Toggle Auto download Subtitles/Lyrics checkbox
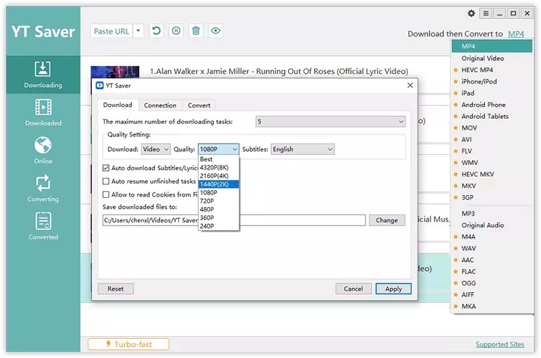Viewport: 541px width, 358px height. [x=106, y=168]
